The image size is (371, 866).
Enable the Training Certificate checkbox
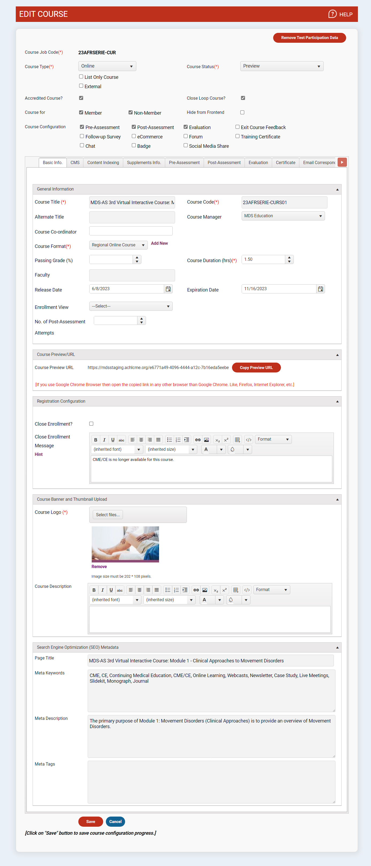point(237,136)
